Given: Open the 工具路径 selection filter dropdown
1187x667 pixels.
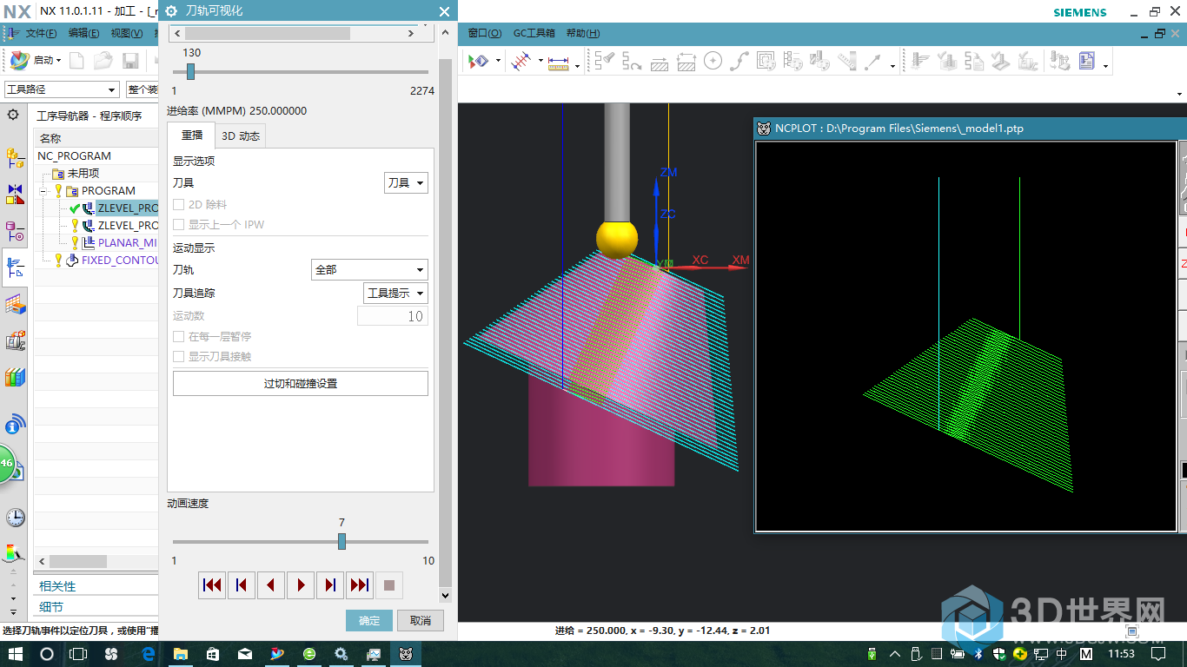Looking at the screenshot, I should click(x=62, y=89).
